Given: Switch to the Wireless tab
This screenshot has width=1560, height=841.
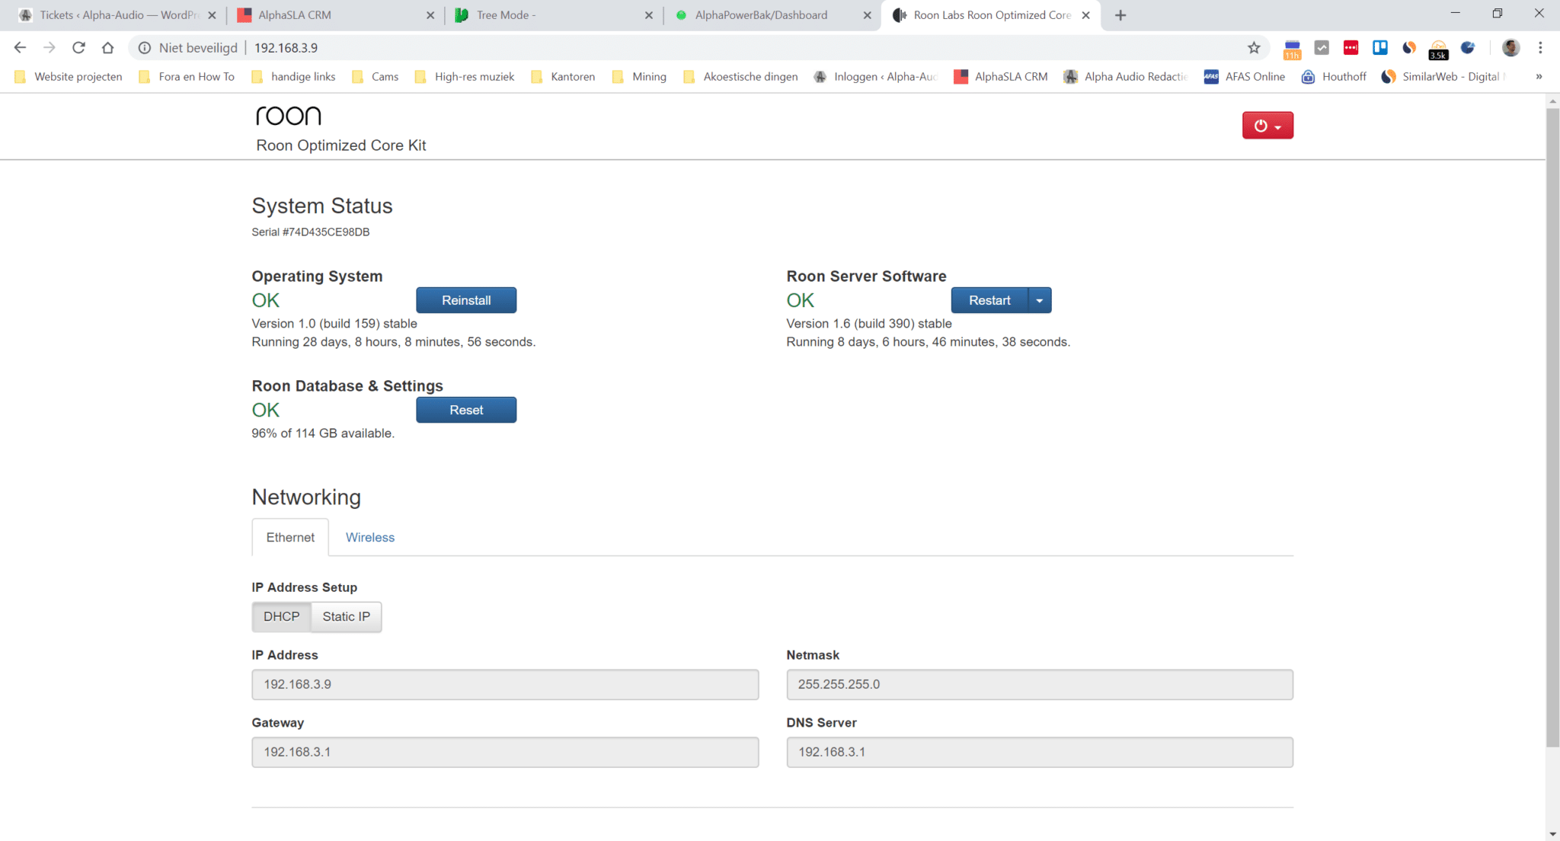Looking at the screenshot, I should tap(370, 537).
